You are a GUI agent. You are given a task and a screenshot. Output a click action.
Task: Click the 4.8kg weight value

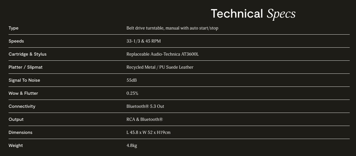[x=132, y=146]
